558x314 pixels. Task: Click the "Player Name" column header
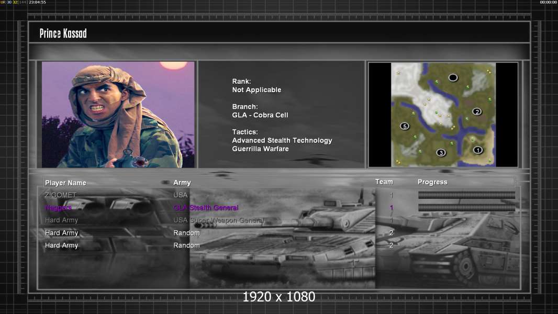coord(65,183)
